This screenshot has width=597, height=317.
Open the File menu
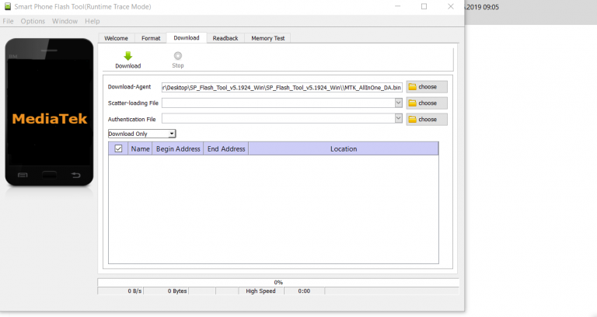click(8, 21)
